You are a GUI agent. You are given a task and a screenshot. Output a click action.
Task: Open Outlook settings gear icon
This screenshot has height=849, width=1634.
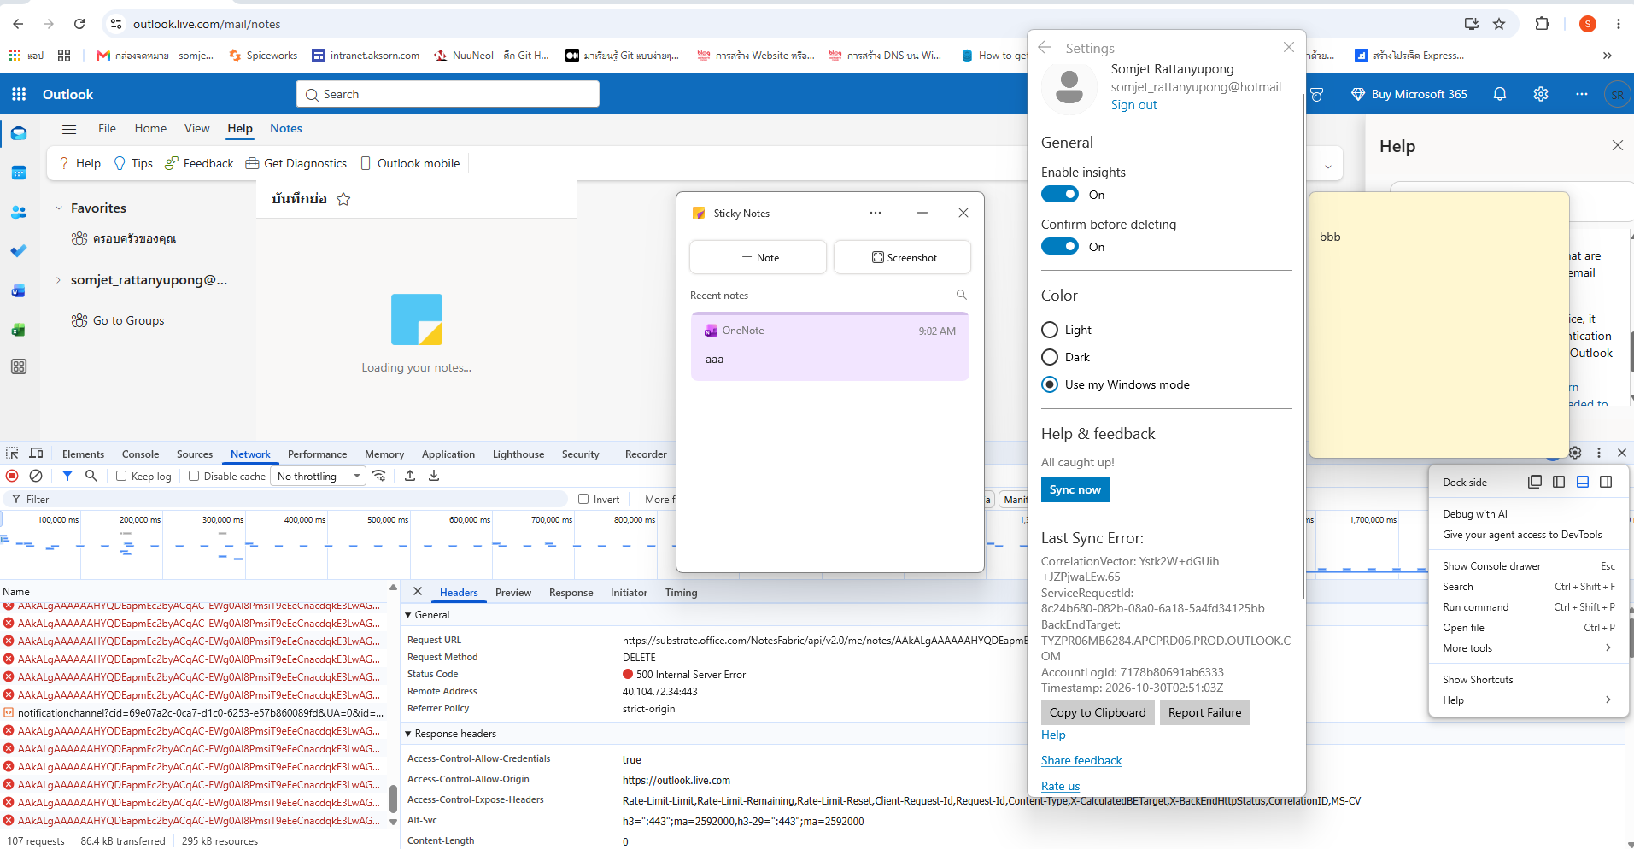[x=1541, y=94]
